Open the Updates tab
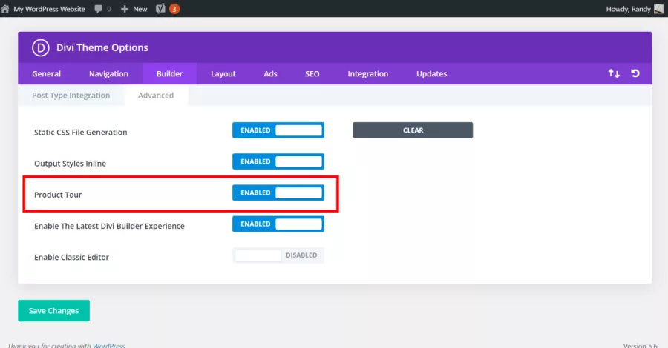Viewport: 668px width, 348px height. pyautogui.click(x=431, y=73)
